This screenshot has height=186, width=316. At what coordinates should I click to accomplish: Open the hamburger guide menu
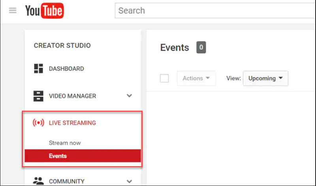coord(13,10)
